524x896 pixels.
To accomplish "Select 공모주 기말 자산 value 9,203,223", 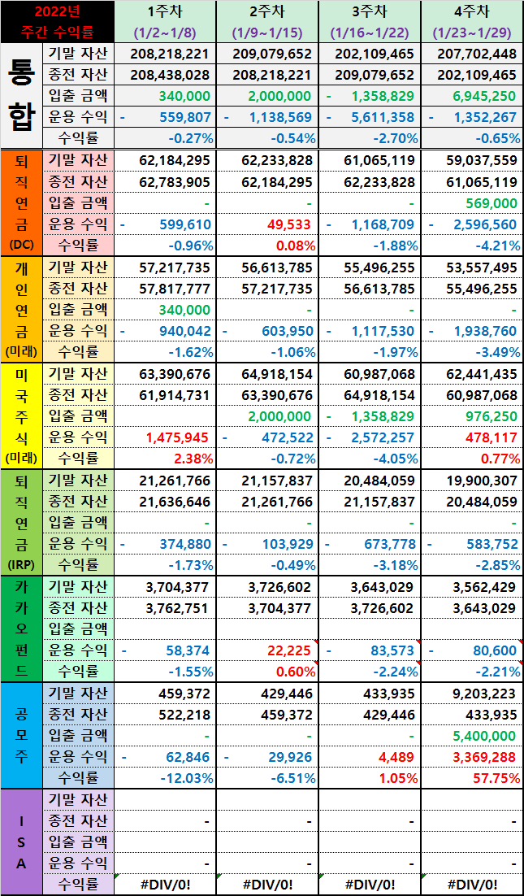I will coord(472,694).
